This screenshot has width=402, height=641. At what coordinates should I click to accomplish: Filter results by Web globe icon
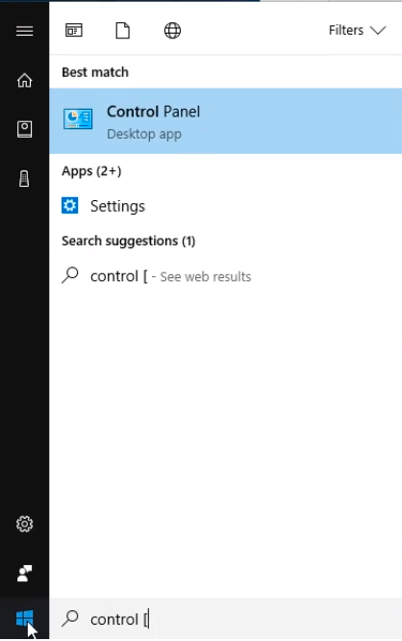click(x=172, y=30)
